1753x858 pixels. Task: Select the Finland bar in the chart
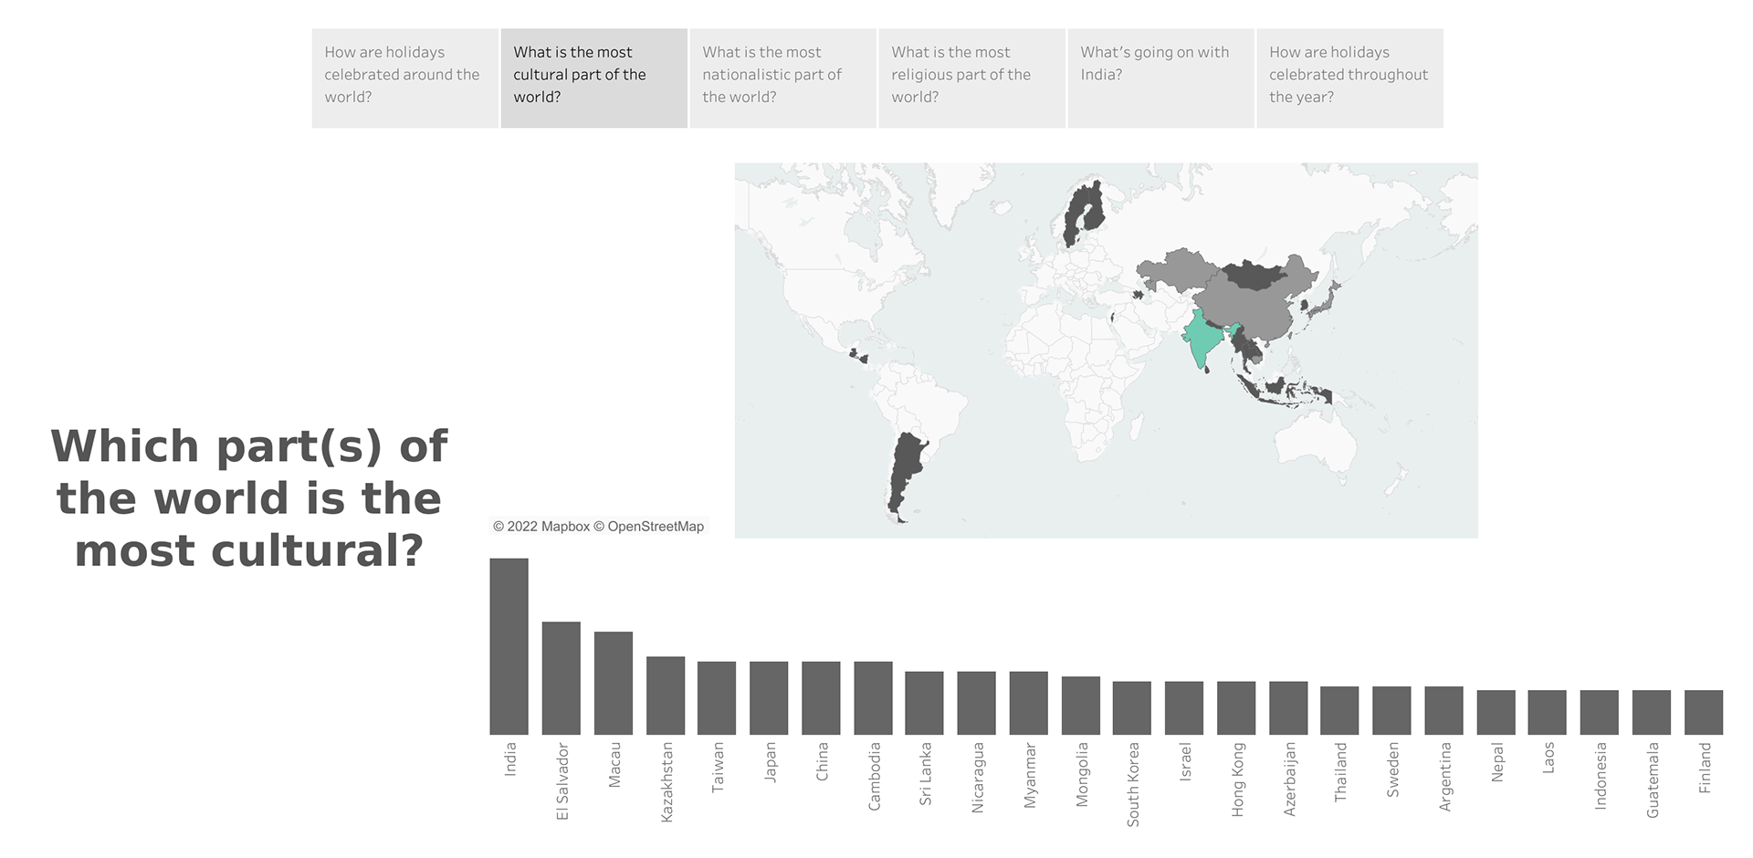coord(1704,712)
